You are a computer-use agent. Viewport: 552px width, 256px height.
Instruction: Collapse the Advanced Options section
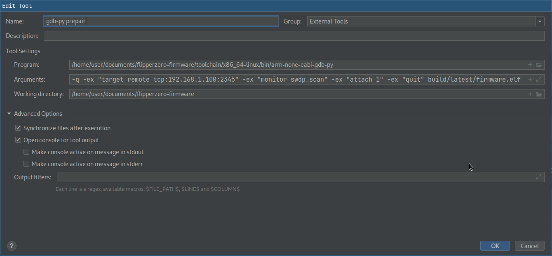[x=9, y=114]
